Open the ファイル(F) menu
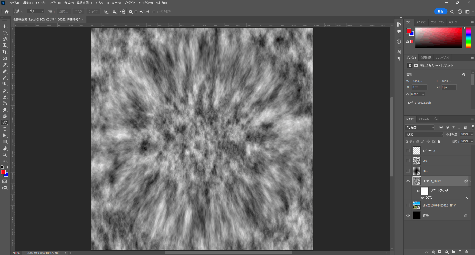Screen dimensions: 475x255 (x=14, y=3)
